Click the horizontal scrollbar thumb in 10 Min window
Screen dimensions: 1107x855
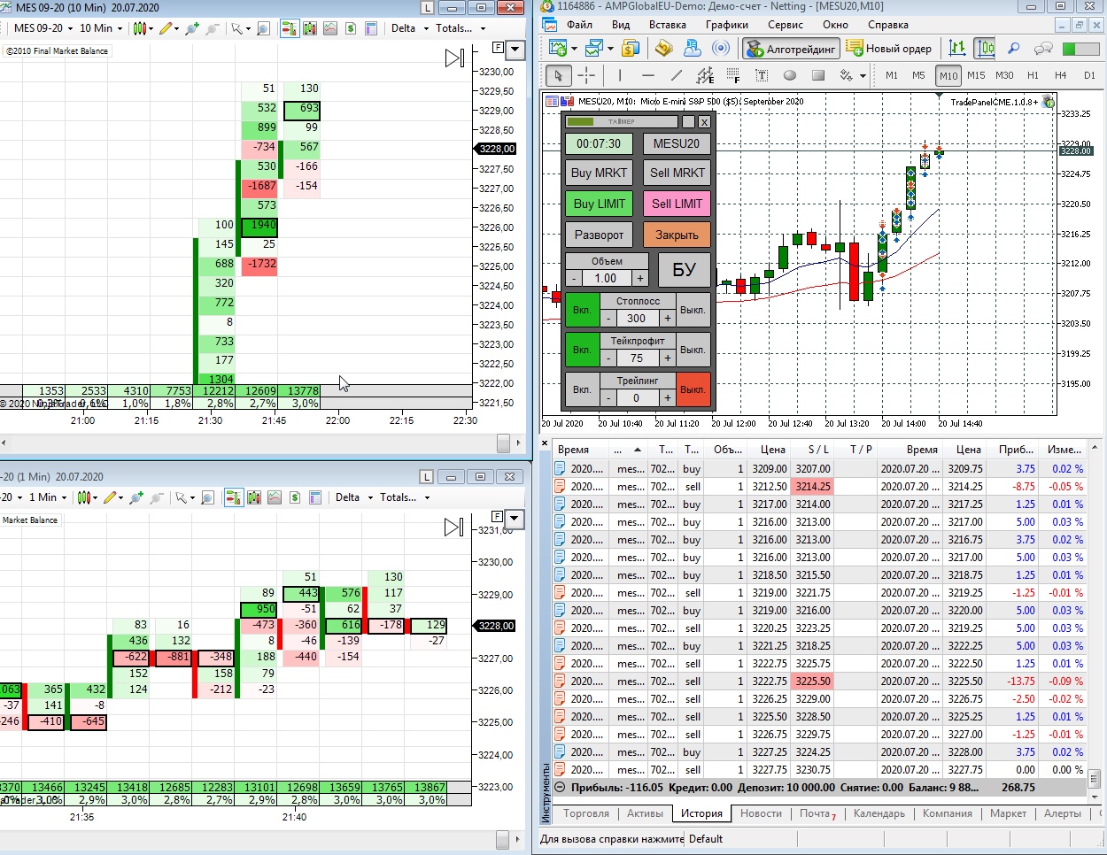(503, 443)
